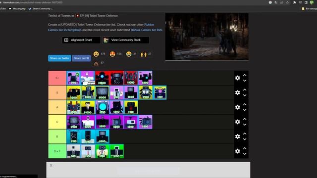
Task: Click the light orange A tier label
Action: pyautogui.click(x=57, y=107)
